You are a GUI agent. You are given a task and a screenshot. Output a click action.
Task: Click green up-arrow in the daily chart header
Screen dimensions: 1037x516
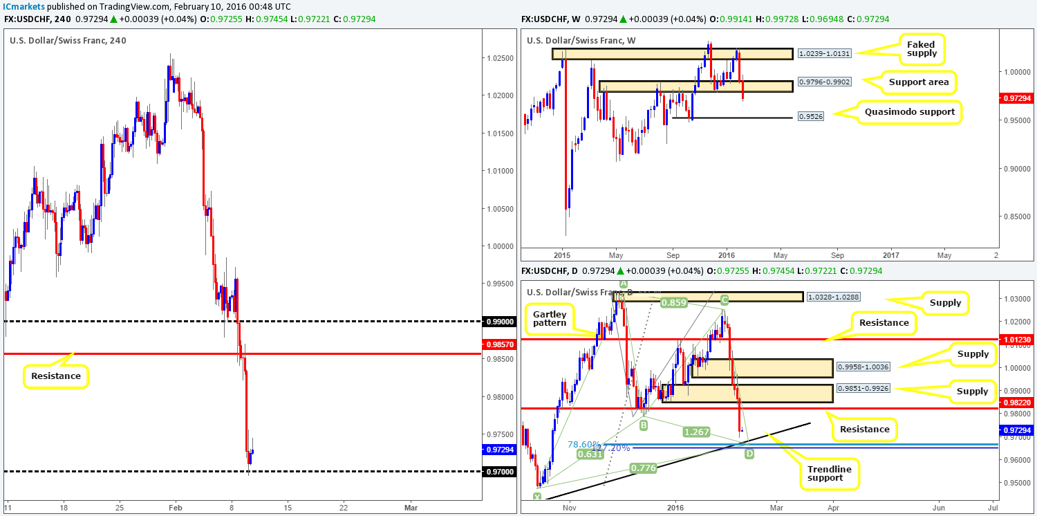[x=622, y=272]
